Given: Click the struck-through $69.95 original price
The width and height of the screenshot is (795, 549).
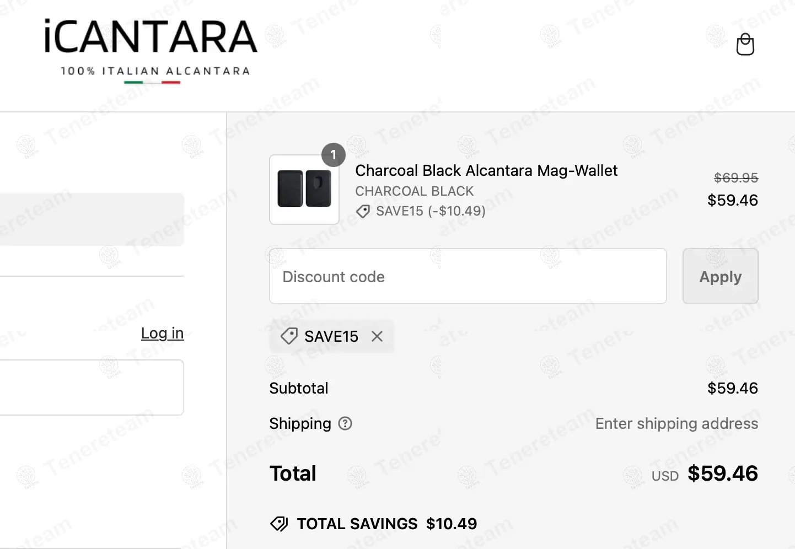Looking at the screenshot, I should (736, 177).
